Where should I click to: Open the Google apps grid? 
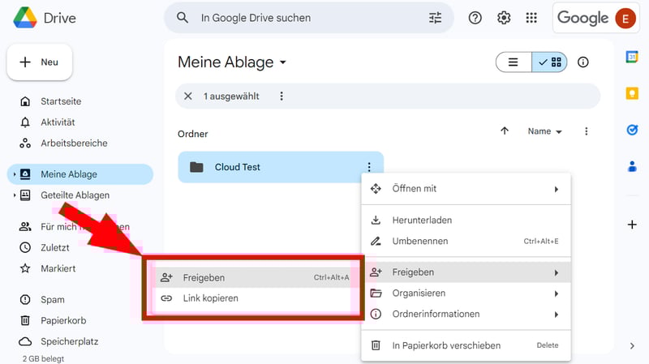point(531,18)
